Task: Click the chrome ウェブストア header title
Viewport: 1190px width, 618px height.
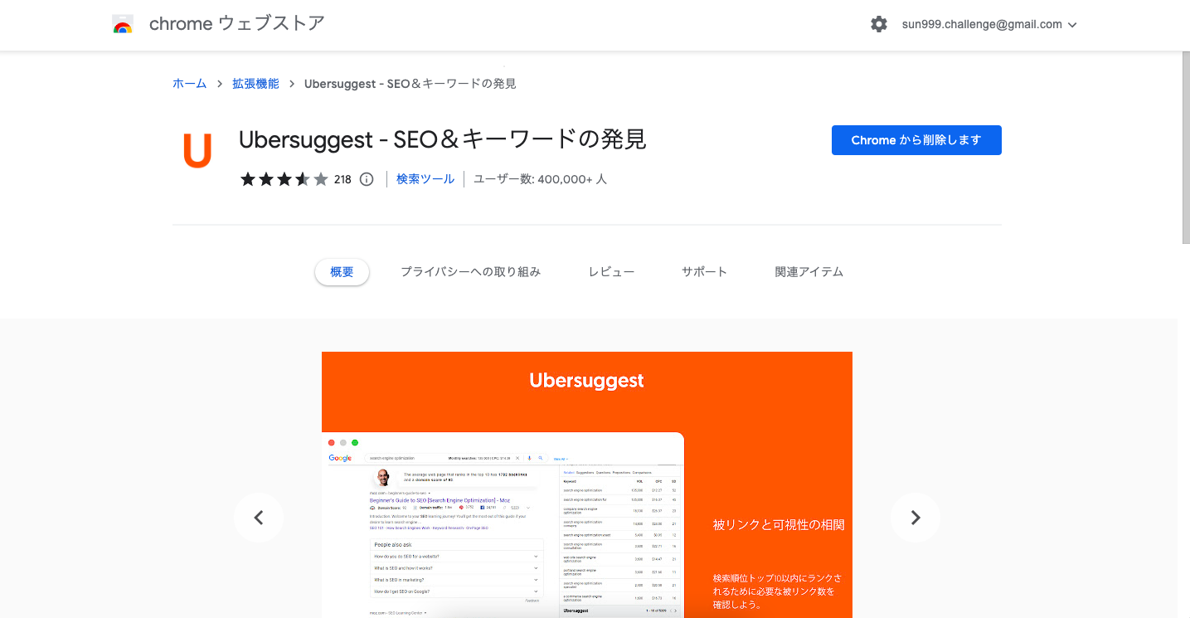Action: point(236,24)
